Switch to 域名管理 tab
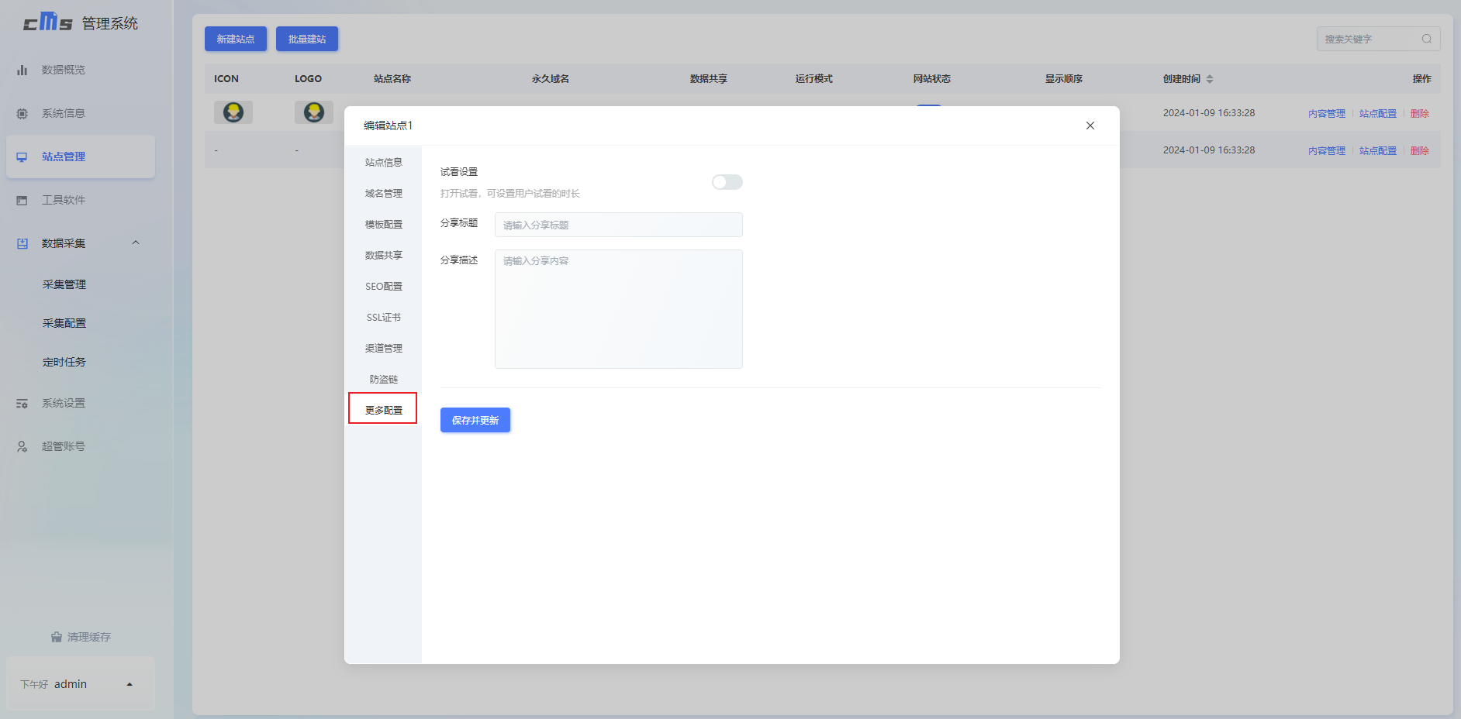 tap(384, 193)
